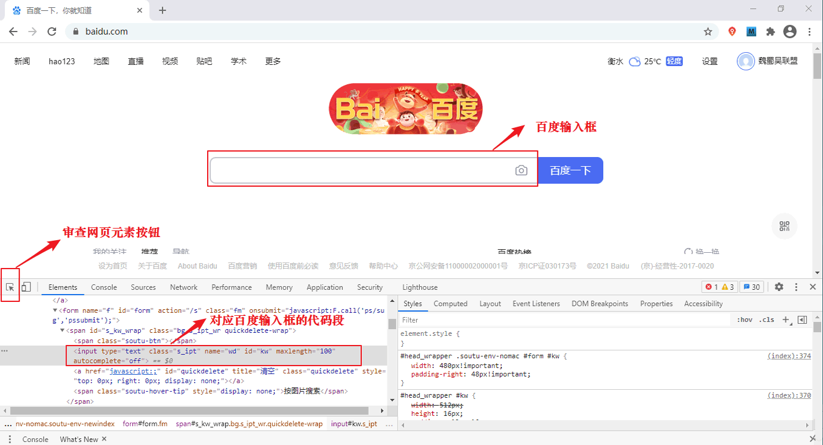Click browser forward arrow
The image size is (823, 445).
click(32, 32)
